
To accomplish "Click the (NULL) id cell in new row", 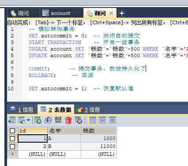I will tap(33, 154).
